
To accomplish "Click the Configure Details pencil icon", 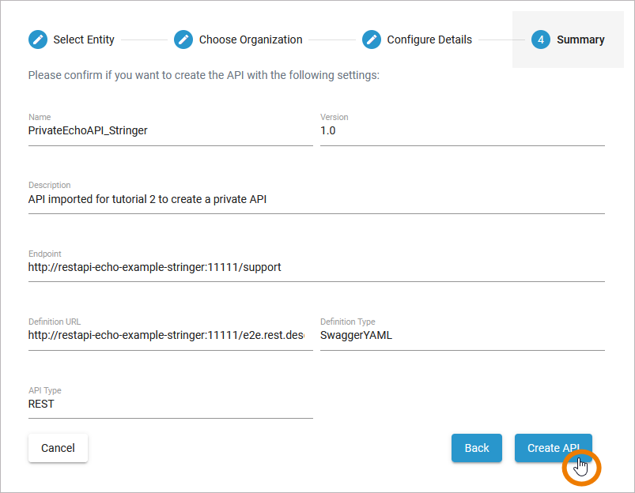I will pos(372,40).
